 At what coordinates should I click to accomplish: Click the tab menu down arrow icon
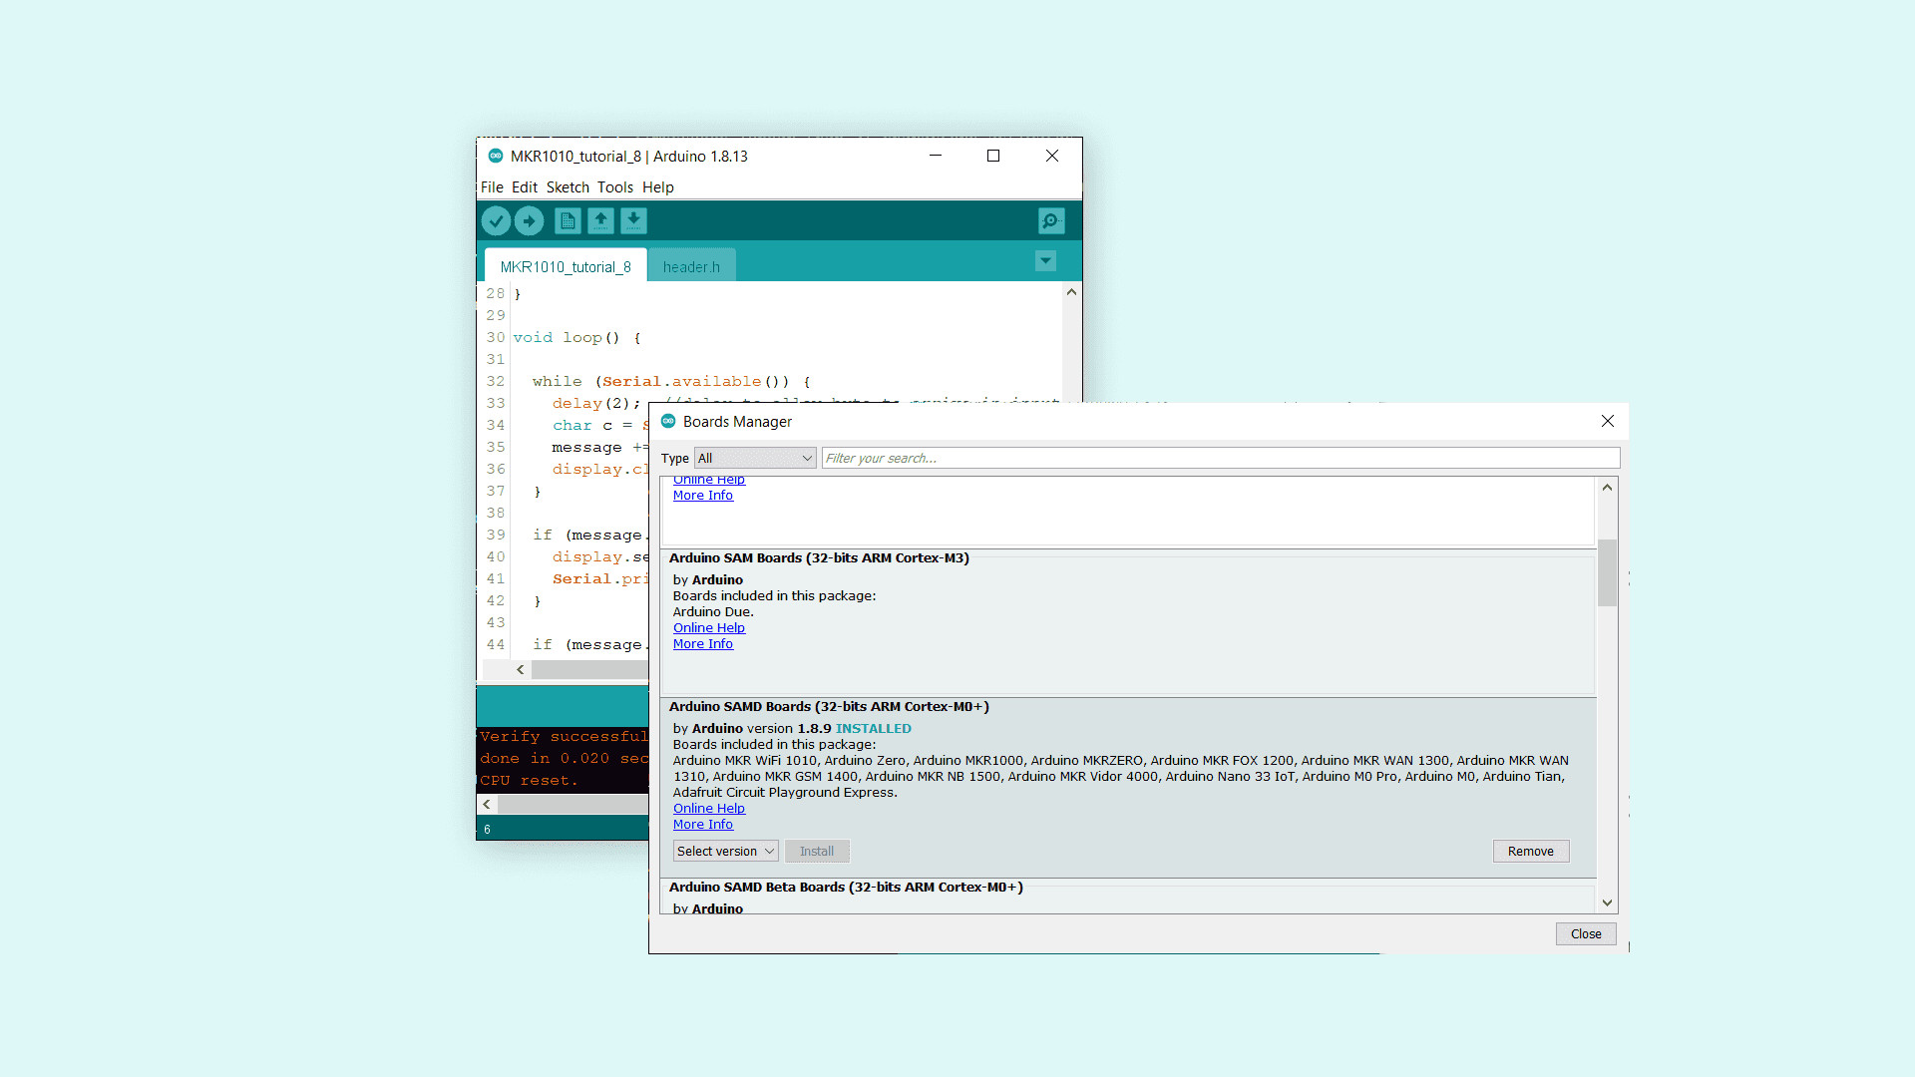(x=1045, y=261)
